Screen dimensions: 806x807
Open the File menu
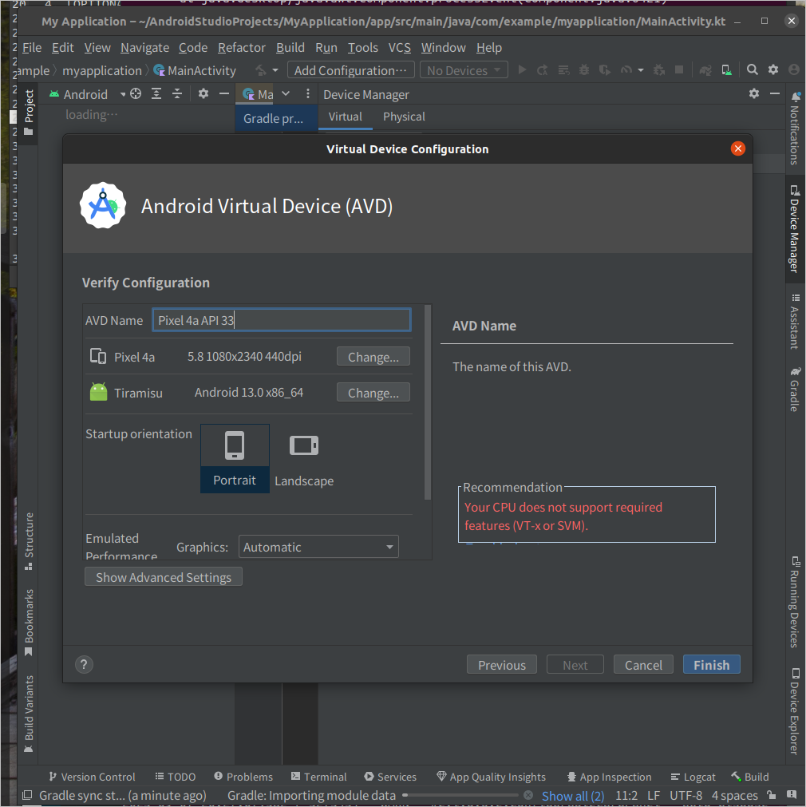32,47
